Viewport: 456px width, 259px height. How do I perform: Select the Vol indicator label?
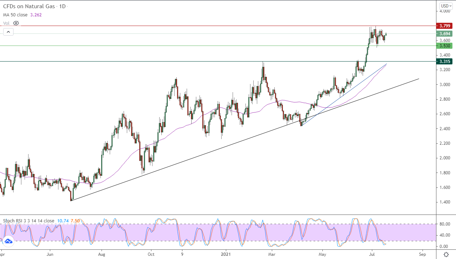click(x=6, y=23)
